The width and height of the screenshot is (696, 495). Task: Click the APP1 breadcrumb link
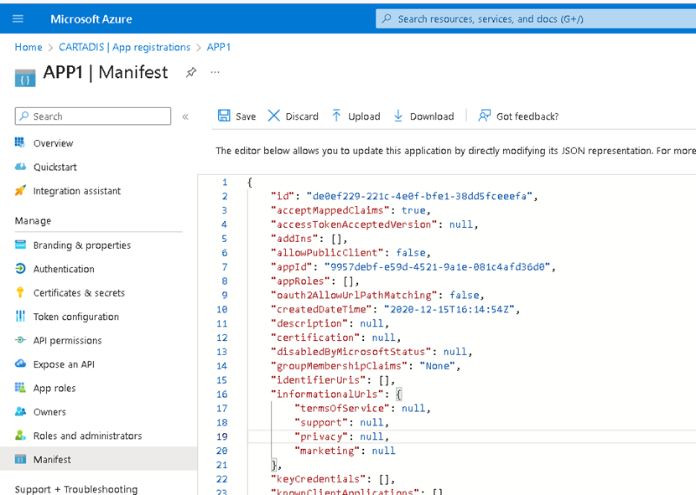coord(218,47)
